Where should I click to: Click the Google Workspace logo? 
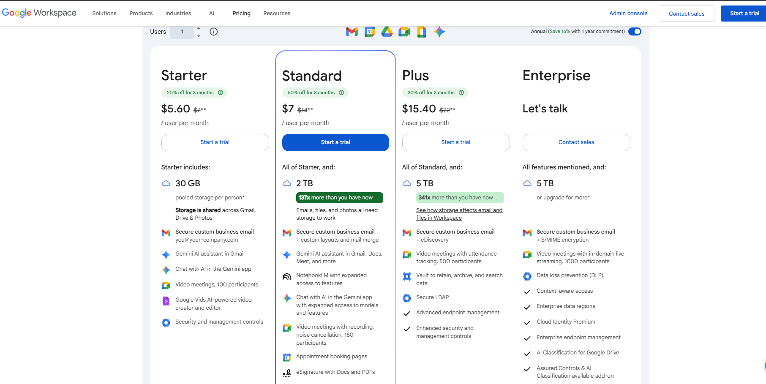tap(39, 13)
